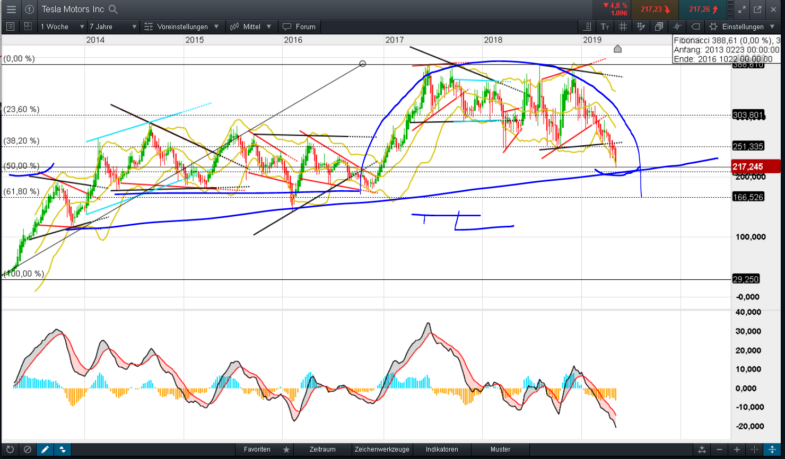Click the grid color eyedropper icon
Viewport: 785px width, 459px height.
641,27
